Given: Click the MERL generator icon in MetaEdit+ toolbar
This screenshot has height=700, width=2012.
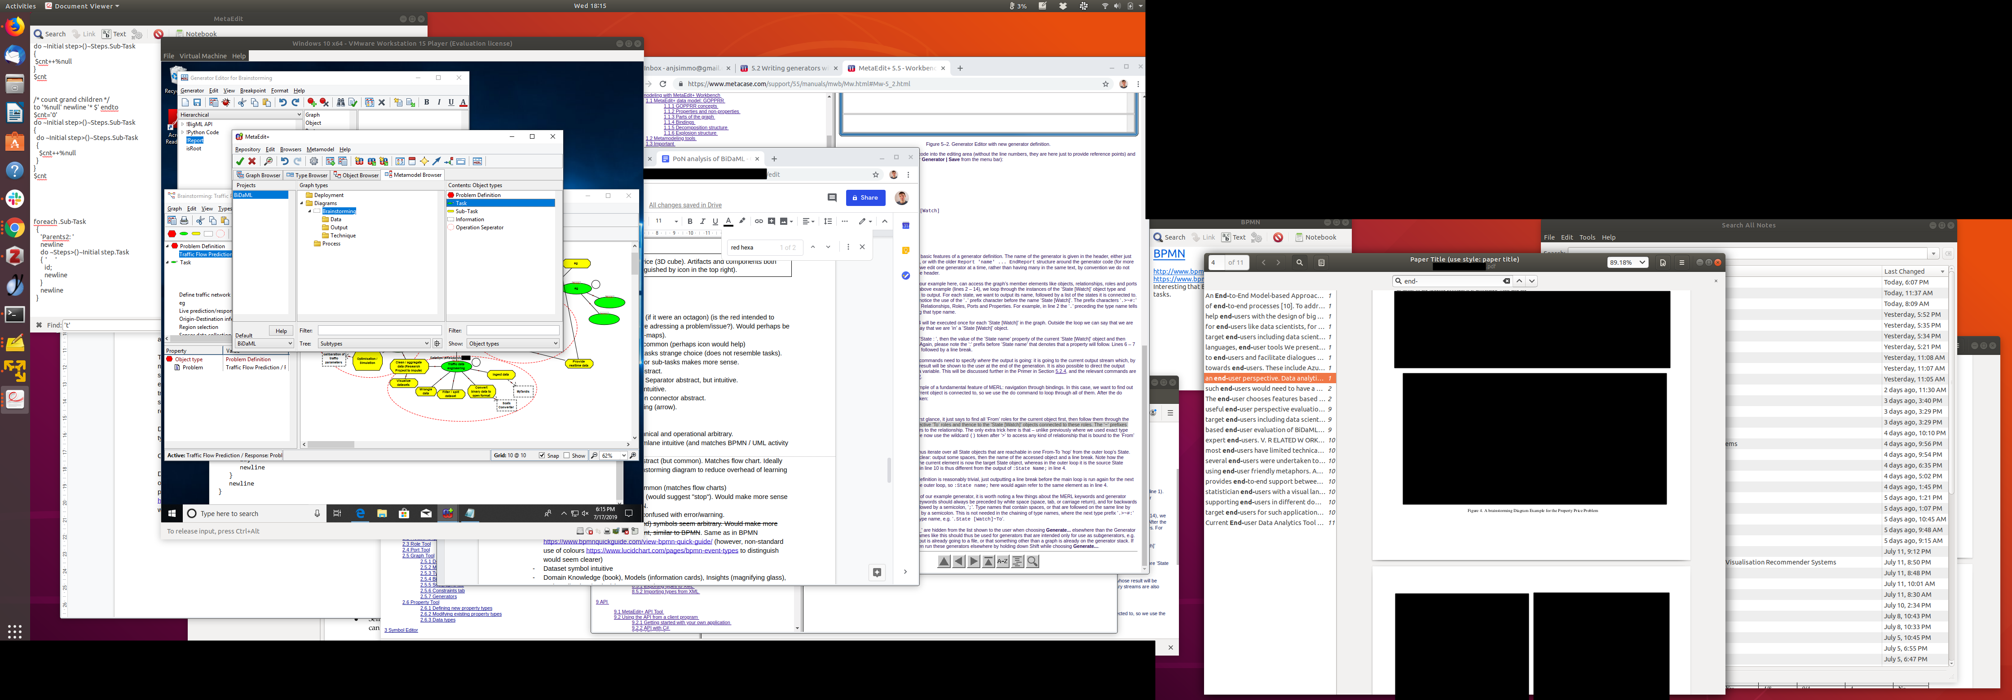Looking at the screenshot, I should [x=477, y=162].
